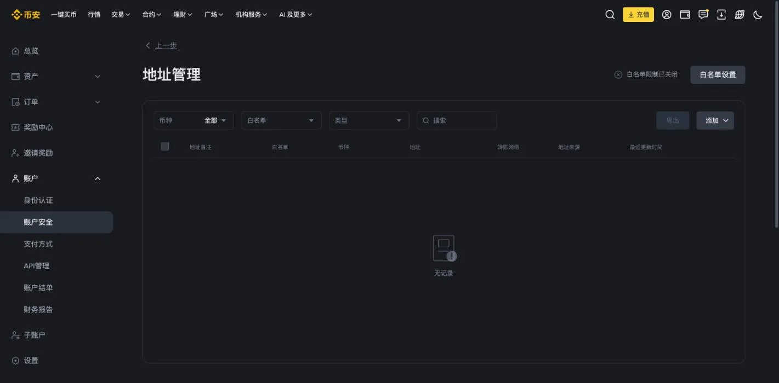
Task: Click the 地址 column header
Action: click(415, 147)
